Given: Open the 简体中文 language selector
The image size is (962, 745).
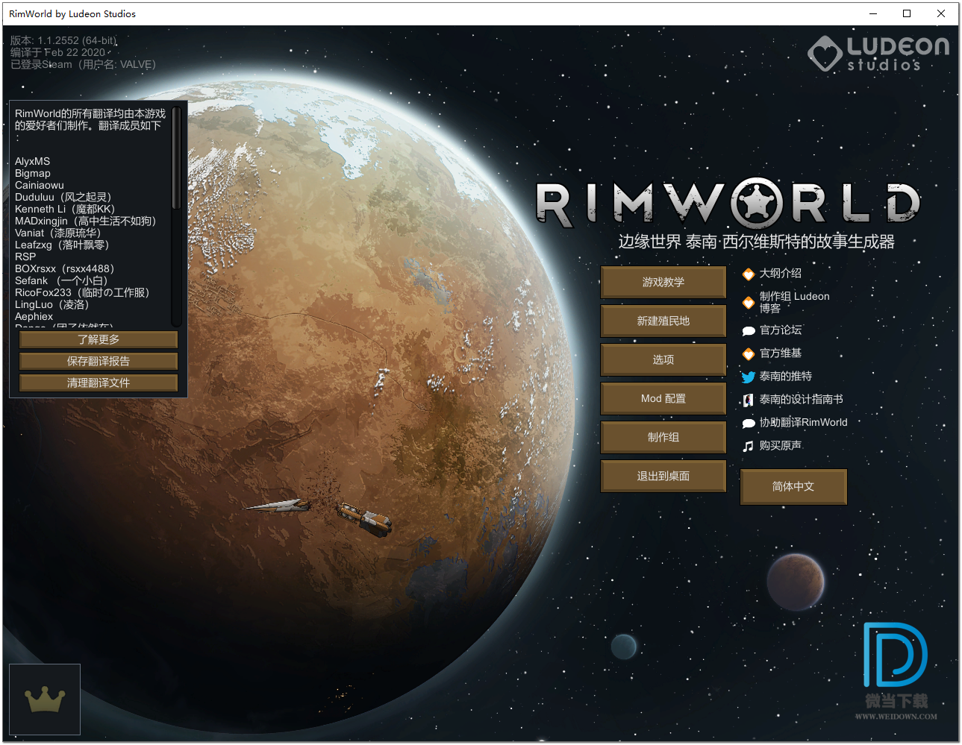Looking at the screenshot, I should point(793,486).
